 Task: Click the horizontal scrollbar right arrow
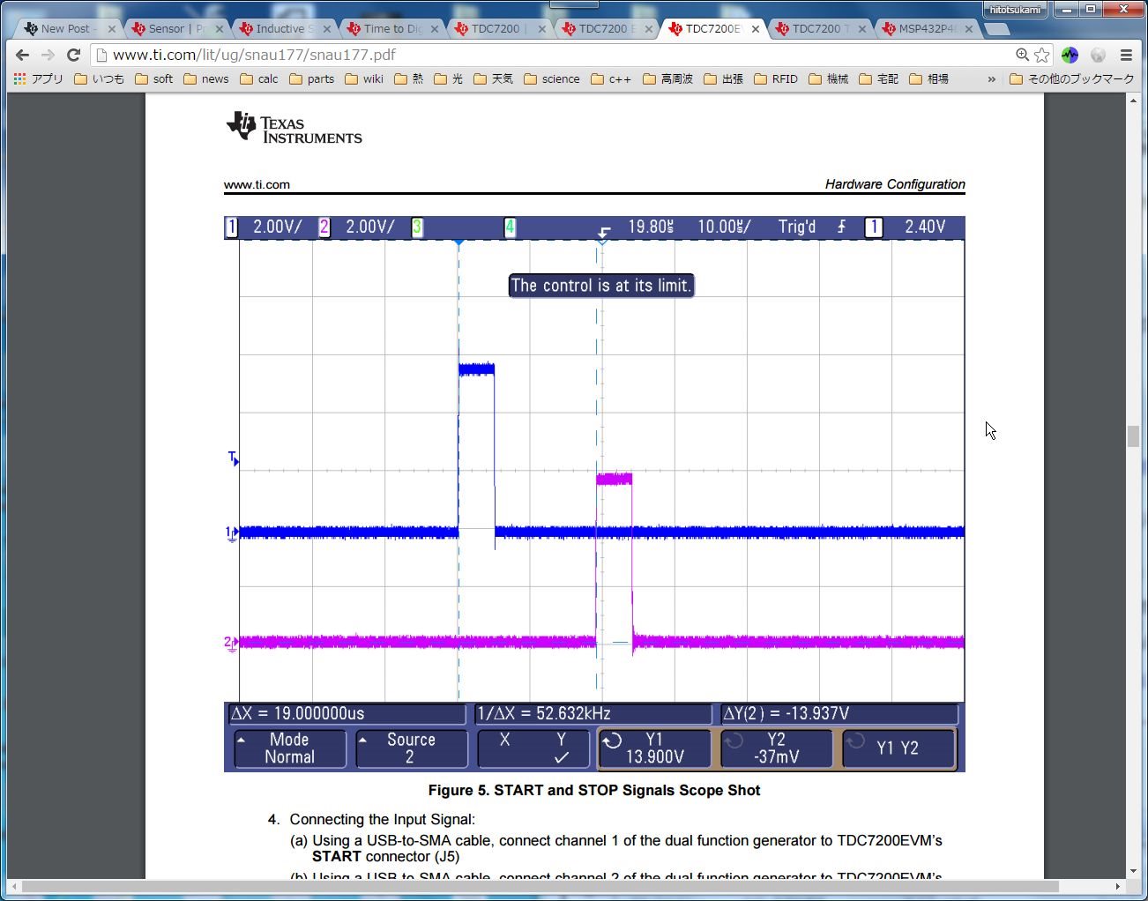pos(1118,886)
